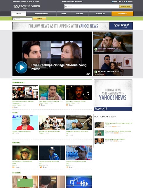
Task: Click the yellow Search button in green bar
Action: click(x=39, y=19)
